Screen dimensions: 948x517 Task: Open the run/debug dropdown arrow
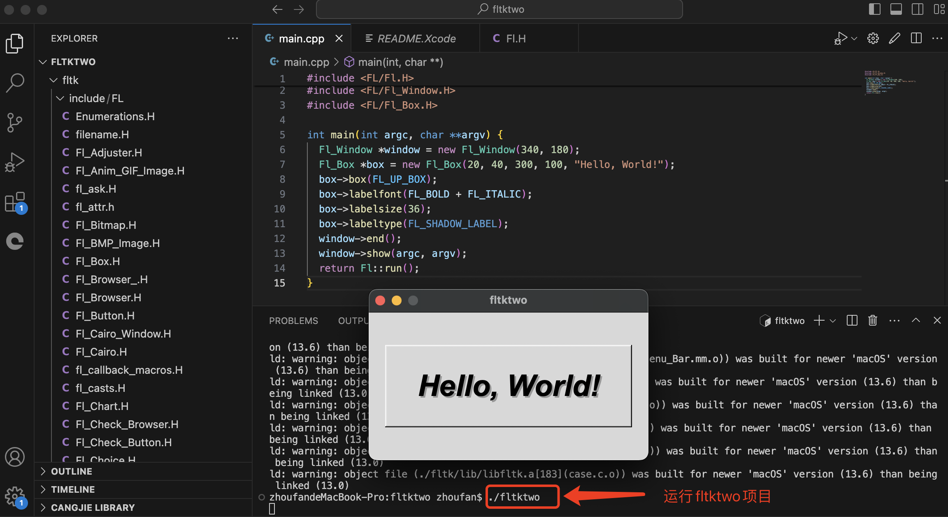point(854,39)
